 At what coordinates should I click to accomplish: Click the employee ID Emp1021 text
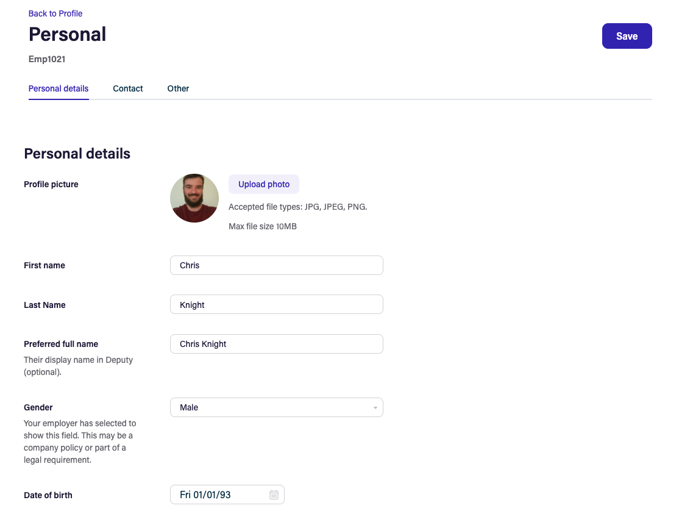coord(47,60)
